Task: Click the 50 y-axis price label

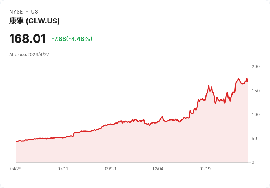Action: coord(254,139)
